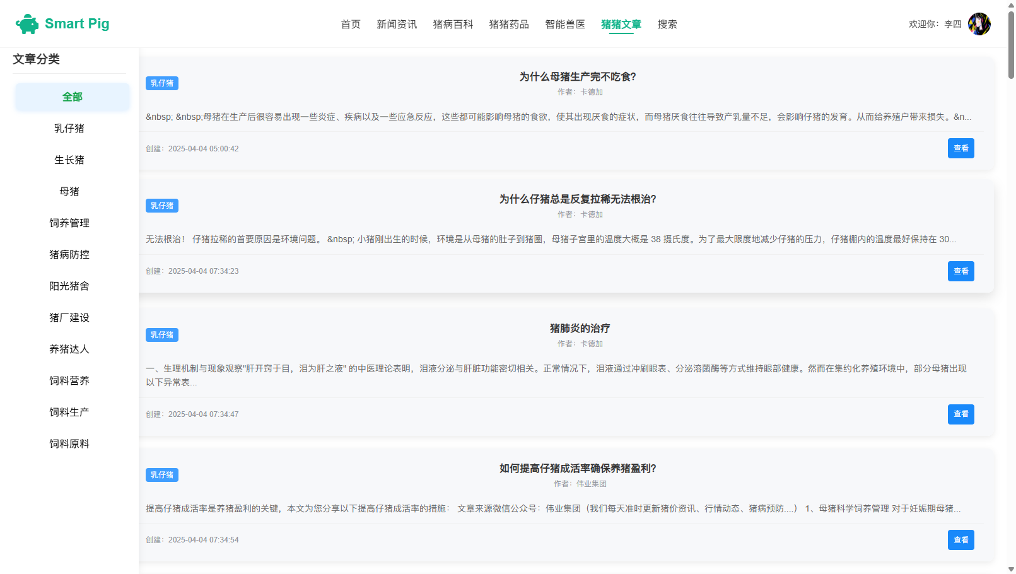Choose the 饲料营养 category

69,381
